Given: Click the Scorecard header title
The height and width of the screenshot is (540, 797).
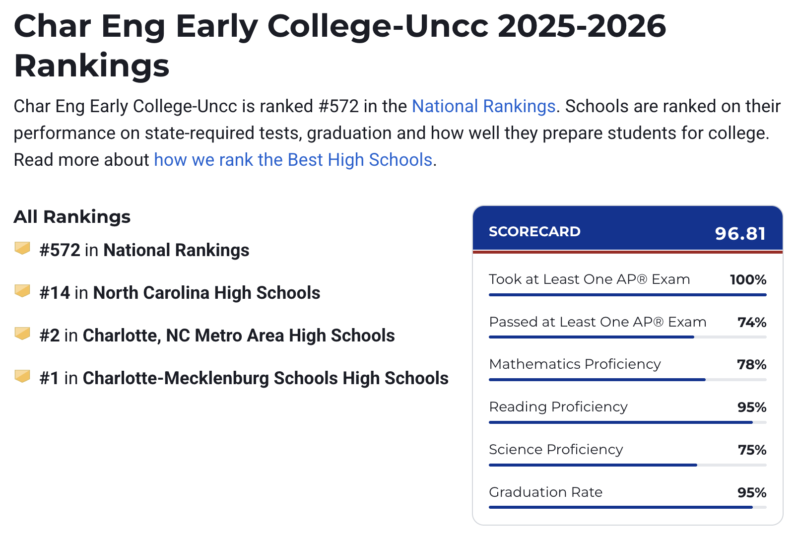Looking at the screenshot, I should [x=534, y=231].
